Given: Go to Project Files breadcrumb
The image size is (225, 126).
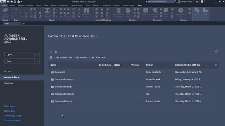Looking at the screenshot, I should coord(66,57).
